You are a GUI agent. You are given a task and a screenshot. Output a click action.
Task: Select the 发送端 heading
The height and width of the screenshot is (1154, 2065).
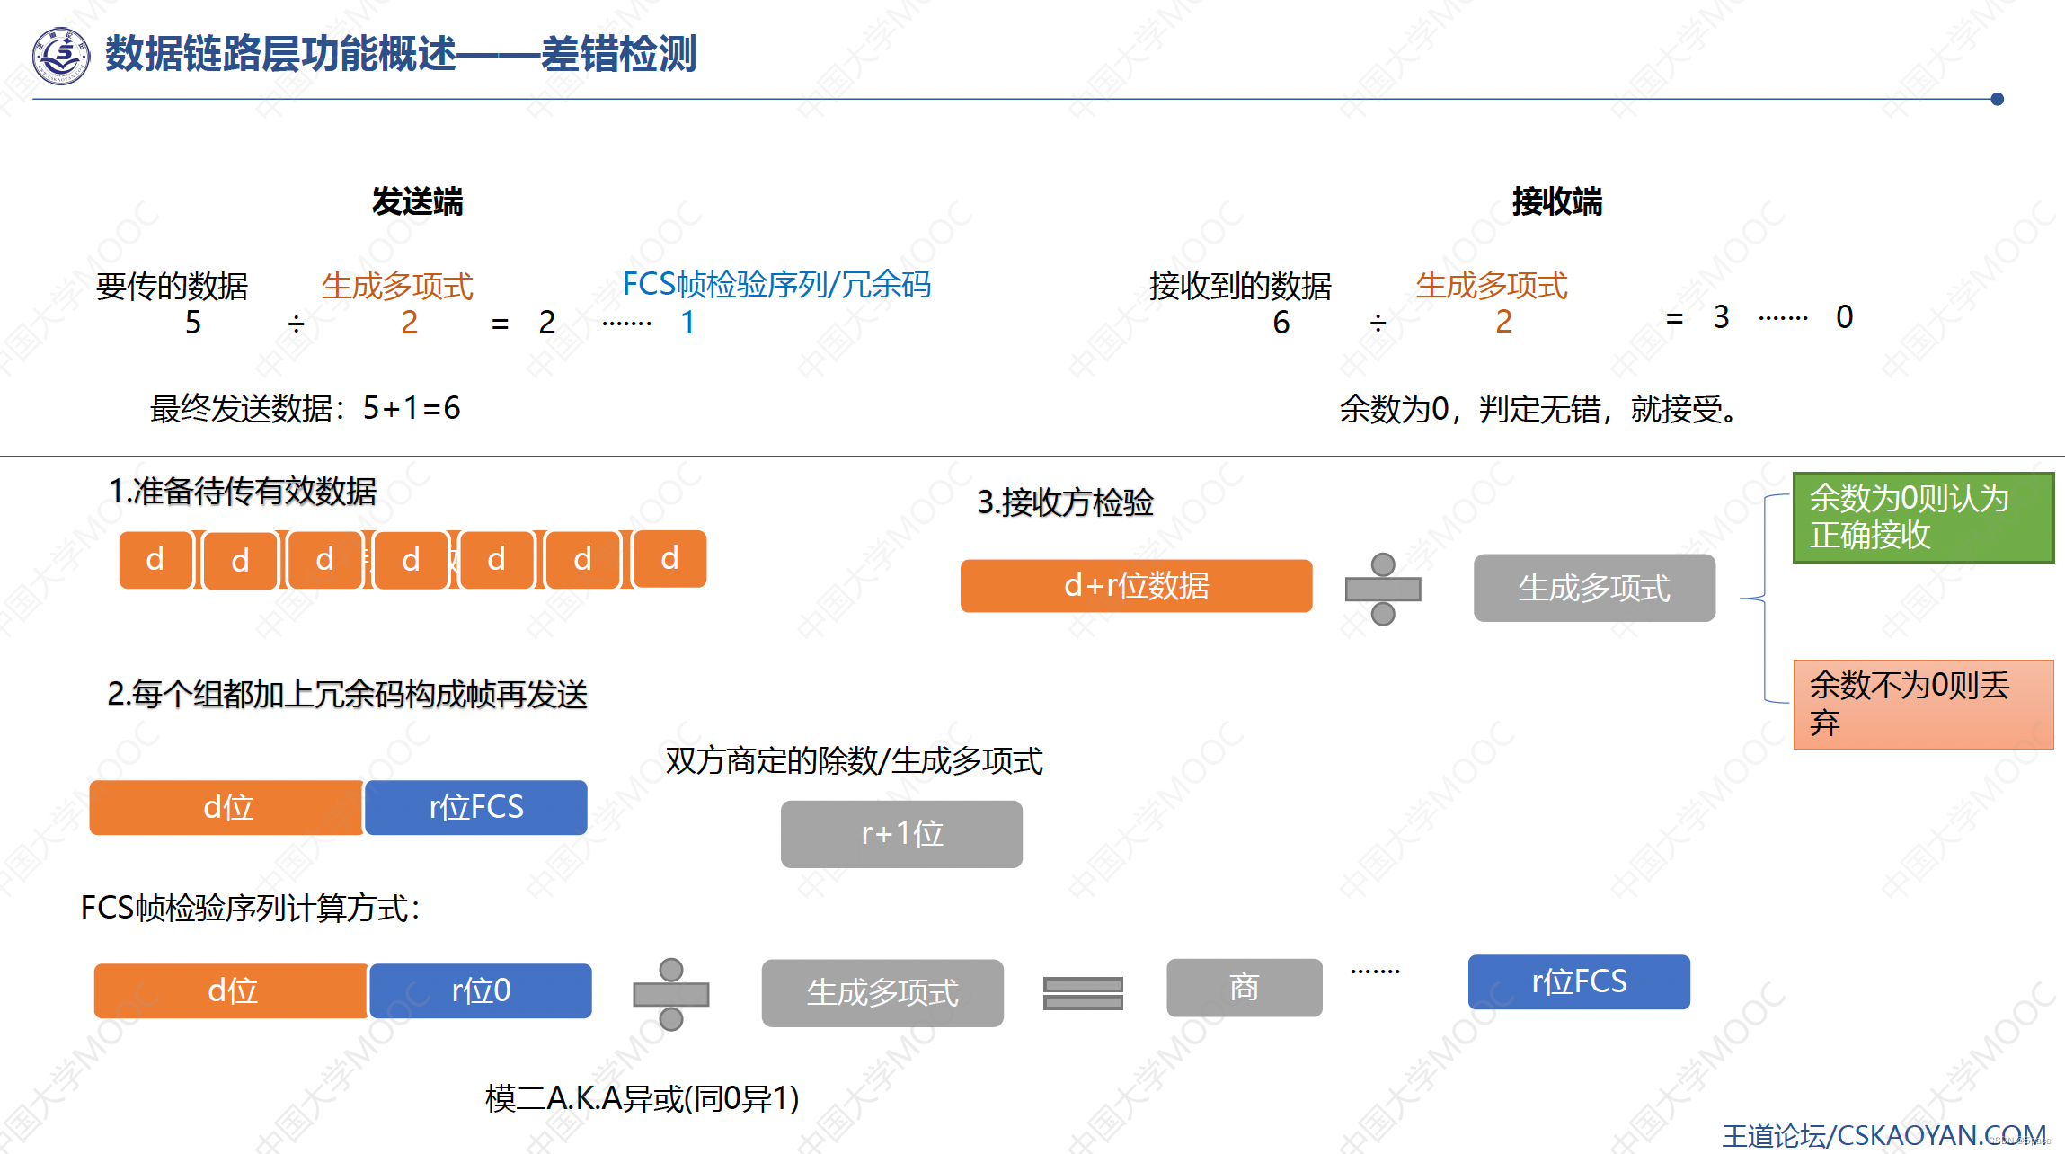(418, 201)
